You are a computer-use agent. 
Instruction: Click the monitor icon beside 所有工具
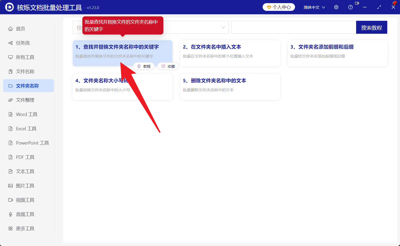[10, 57]
